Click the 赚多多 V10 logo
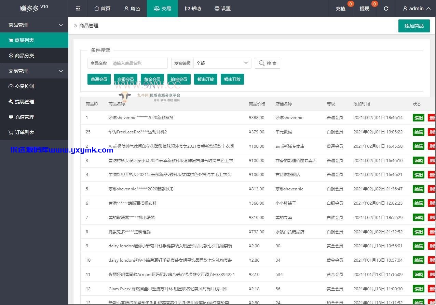Screen dimensions: 436x305 (x=34, y=8)
